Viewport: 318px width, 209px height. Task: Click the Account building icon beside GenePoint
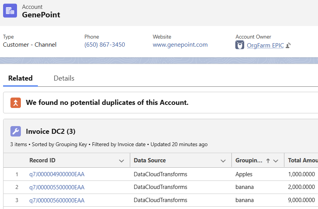[10, 11]
